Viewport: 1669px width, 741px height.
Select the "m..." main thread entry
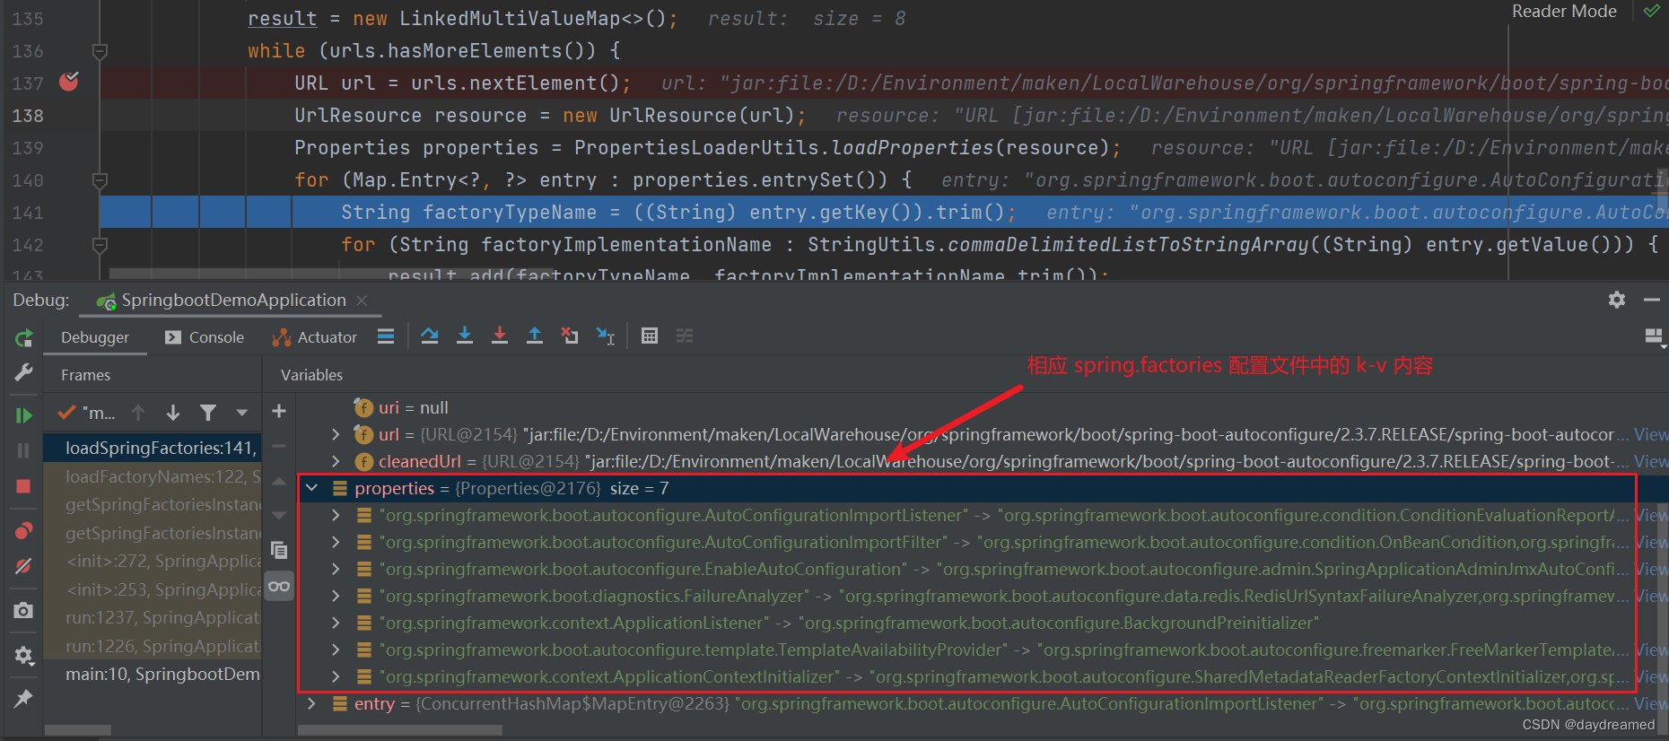click(x=87, y=413)
